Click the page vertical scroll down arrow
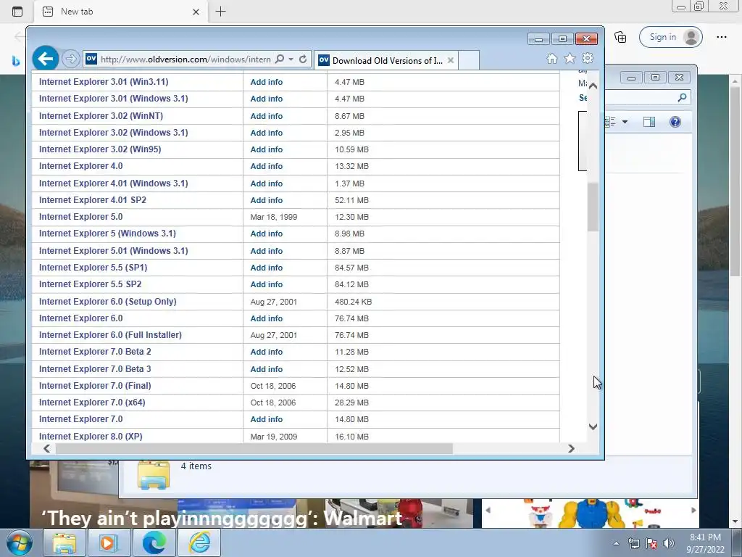The image size is (742, 557). point(593,426)
